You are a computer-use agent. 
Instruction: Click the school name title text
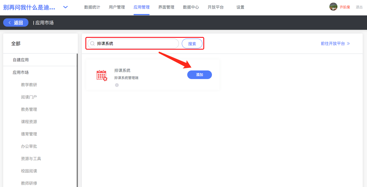click(x=29, y=7)
